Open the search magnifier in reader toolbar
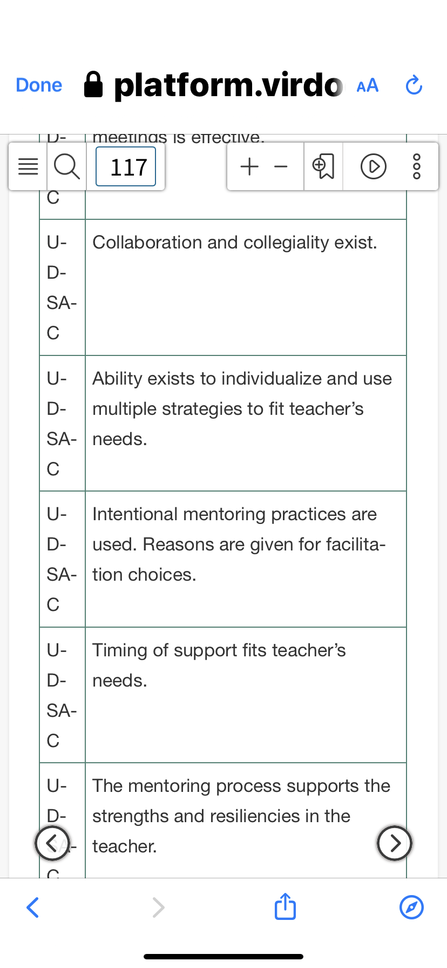 click(x=67, y=166)
